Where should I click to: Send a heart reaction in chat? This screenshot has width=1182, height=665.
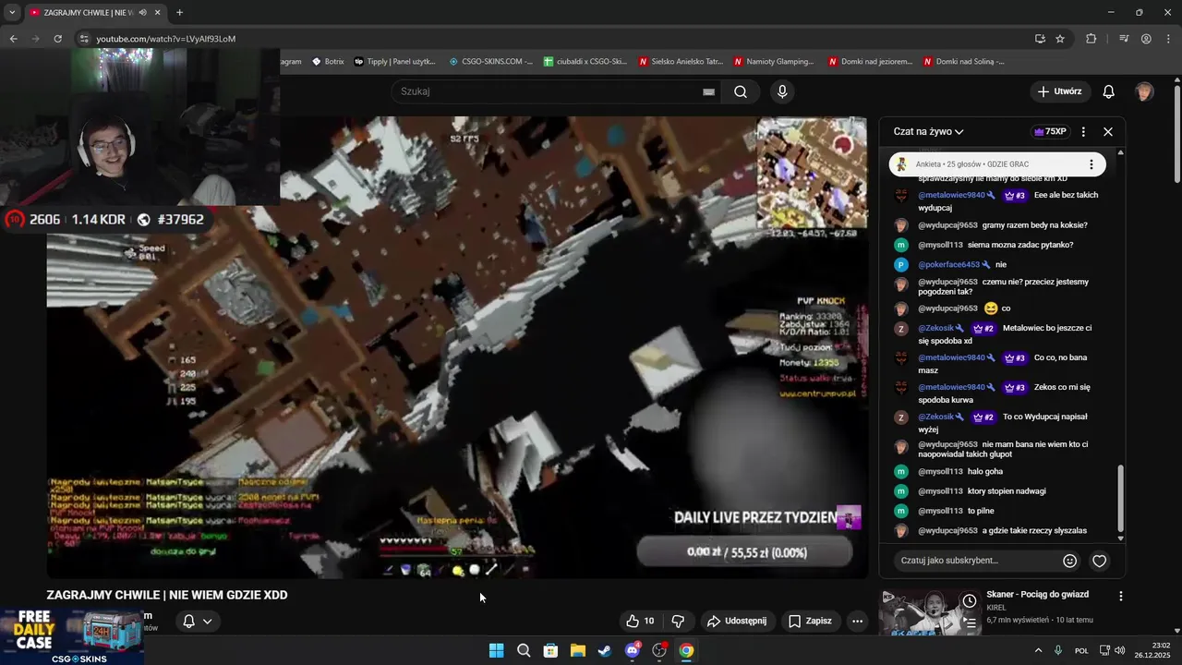click(1100, 561)
